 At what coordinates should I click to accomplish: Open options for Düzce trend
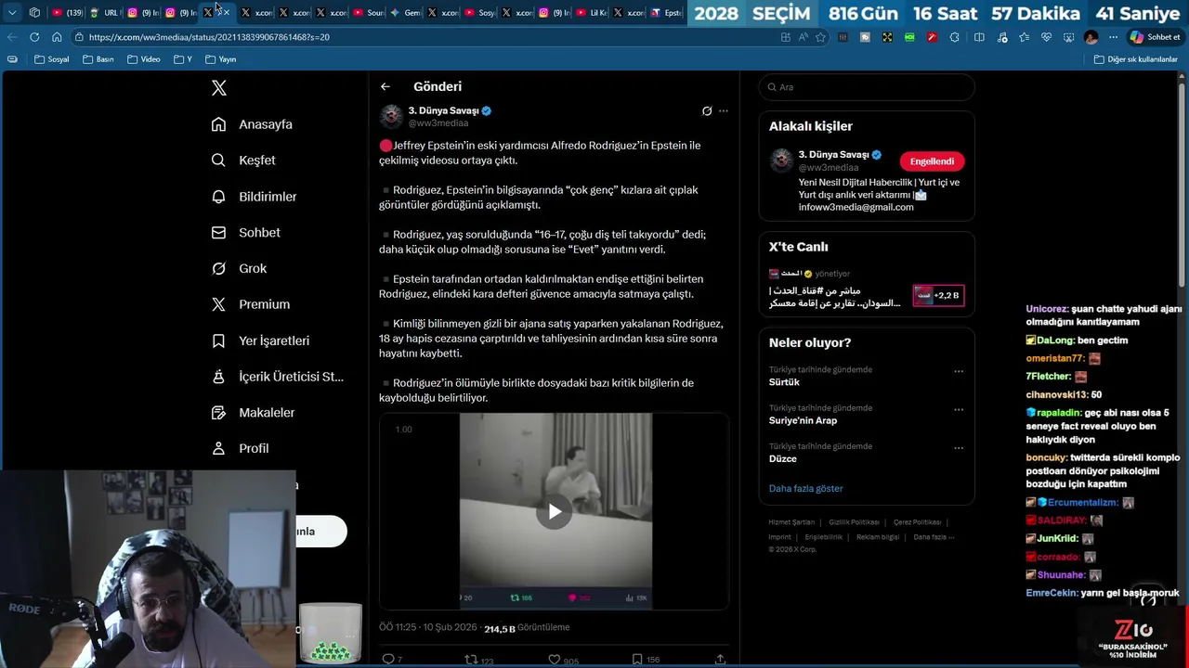(x=959, y=447)
